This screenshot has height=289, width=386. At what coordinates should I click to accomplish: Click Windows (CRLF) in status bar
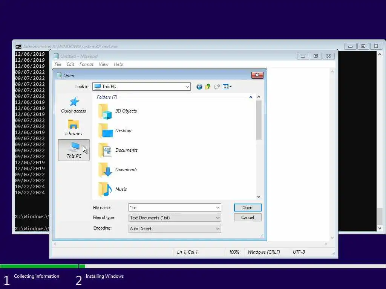coord(263,252)
